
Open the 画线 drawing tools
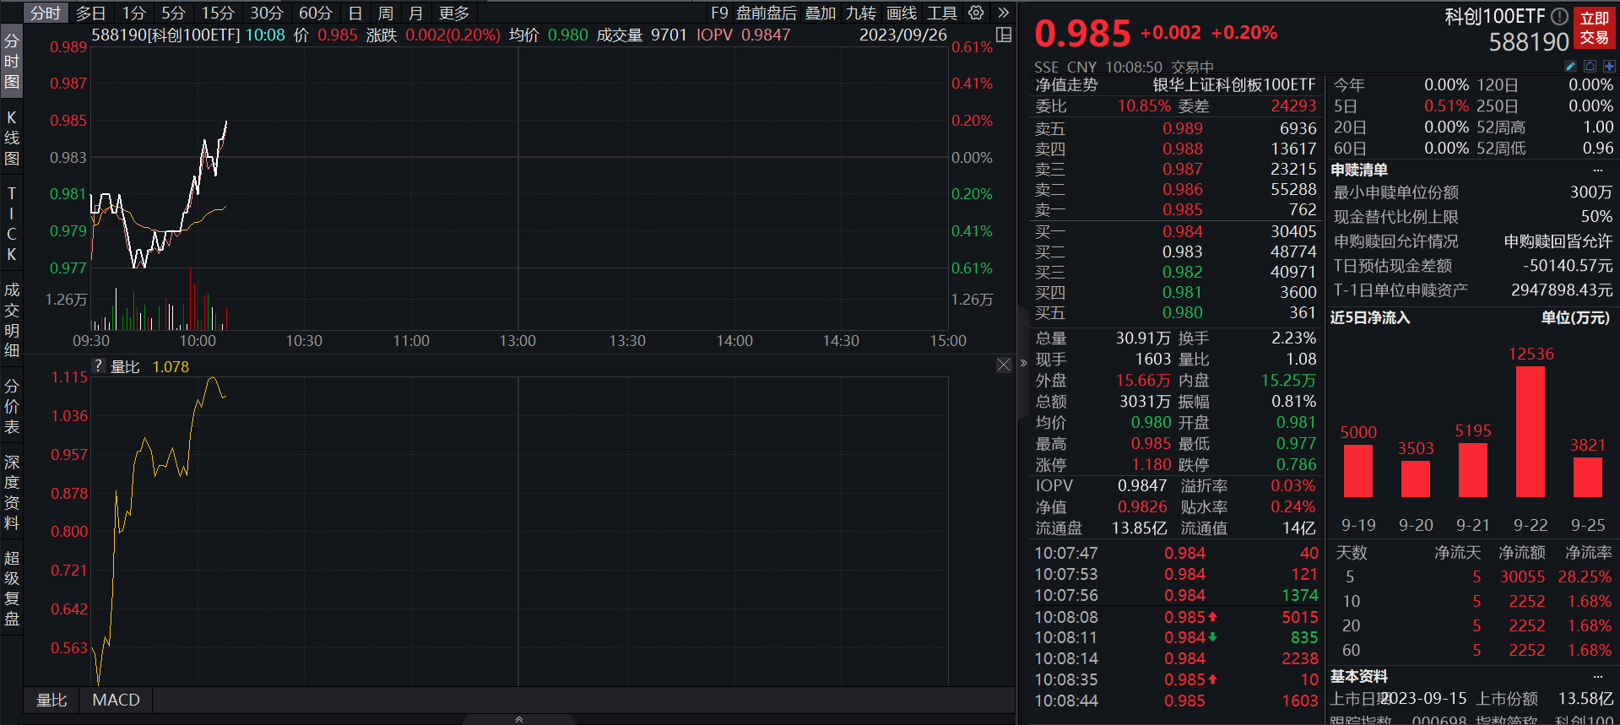point(901,13)
